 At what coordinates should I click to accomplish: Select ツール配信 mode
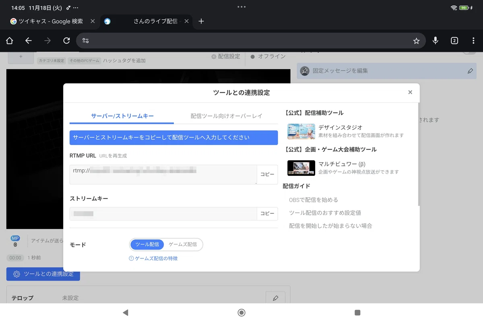147,244
